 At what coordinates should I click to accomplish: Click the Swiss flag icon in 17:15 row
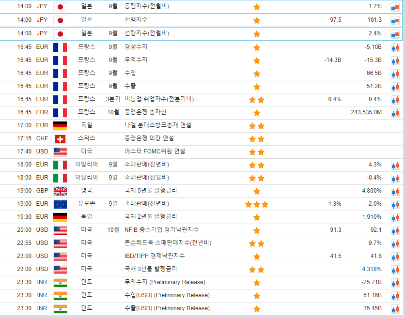pyautogui.click(x=60, y=139)
